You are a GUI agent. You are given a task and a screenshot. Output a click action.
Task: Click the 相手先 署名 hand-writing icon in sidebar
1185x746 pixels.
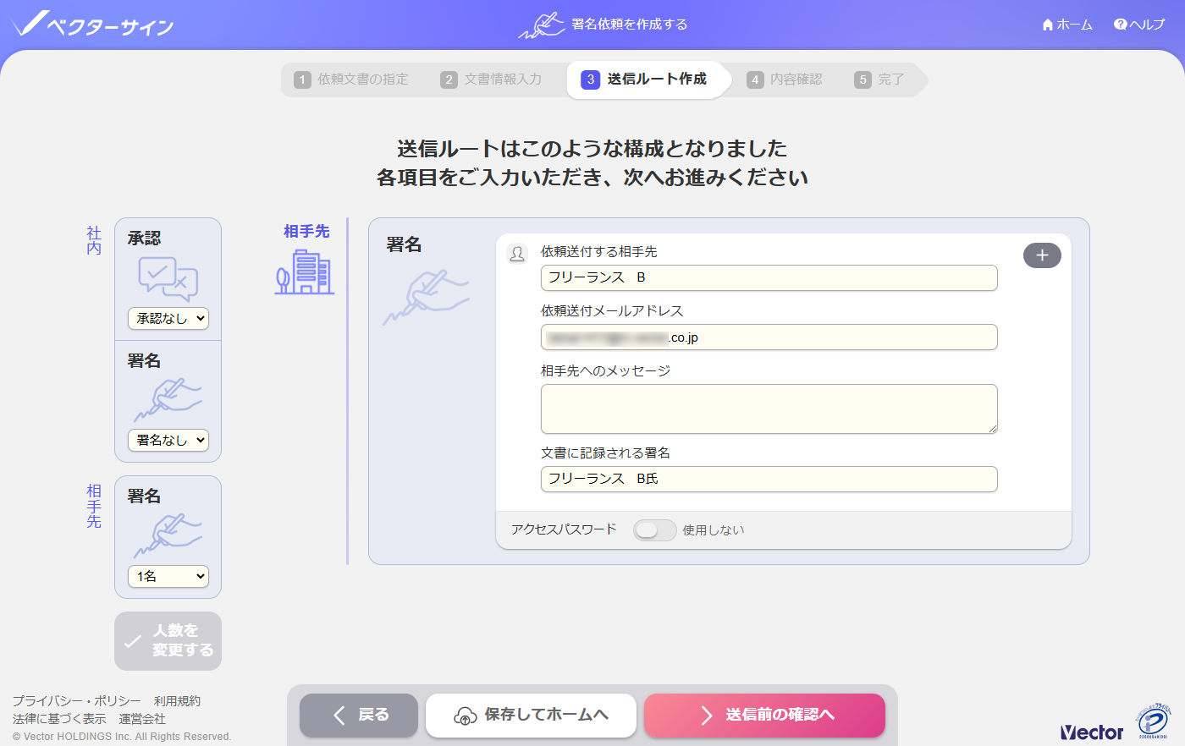point(168,535)
